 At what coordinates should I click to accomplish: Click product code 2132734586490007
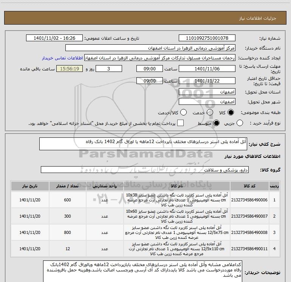coord(249,216)
